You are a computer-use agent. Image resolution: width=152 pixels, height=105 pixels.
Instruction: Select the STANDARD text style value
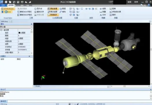point(22,47)
